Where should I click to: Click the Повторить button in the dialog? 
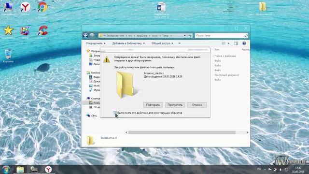[153, 105]
